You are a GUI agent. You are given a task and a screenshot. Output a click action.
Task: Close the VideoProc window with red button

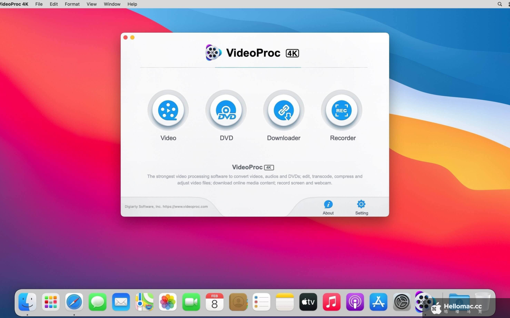point(126,37)
